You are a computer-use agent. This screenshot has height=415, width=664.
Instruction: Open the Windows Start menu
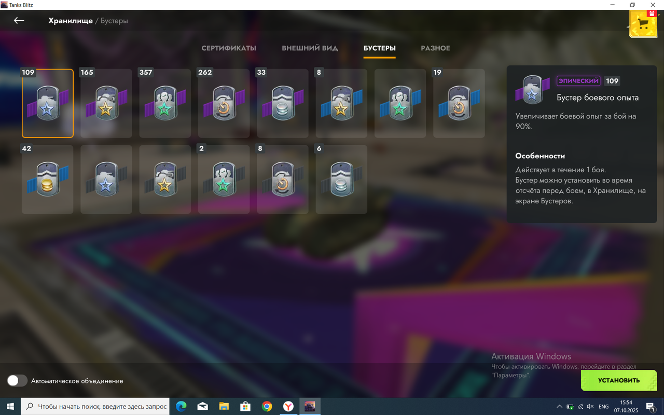[10, 407]
